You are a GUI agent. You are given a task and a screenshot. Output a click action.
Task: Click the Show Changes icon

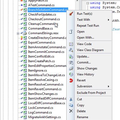pos(71,68)
